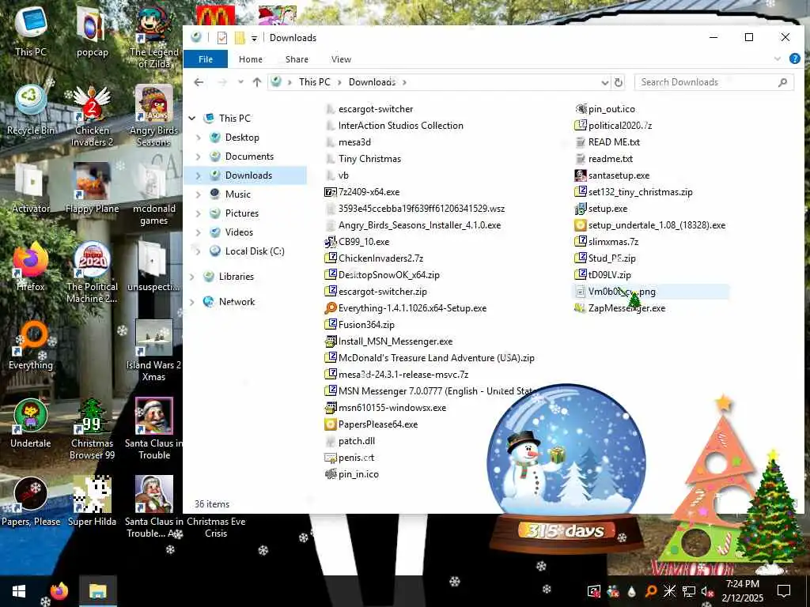Select the PapersPlease64.exe file

pos(371,424)
